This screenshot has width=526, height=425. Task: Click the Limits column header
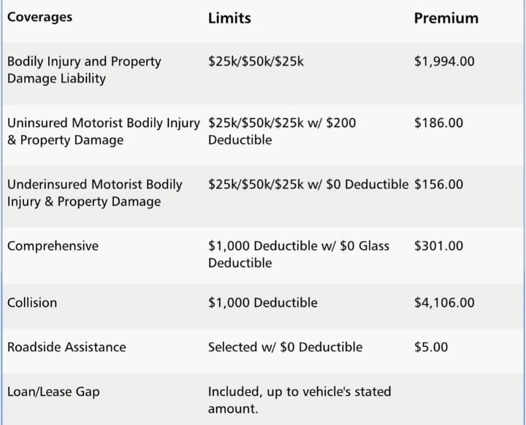click(229, 18)
